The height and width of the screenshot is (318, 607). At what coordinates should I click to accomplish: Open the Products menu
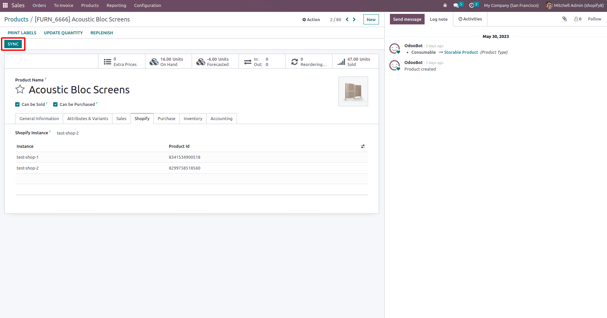pyautogui.click(x=90, y=5)
